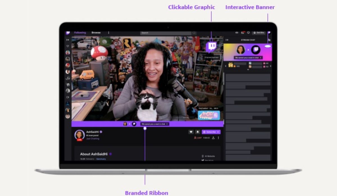Open the whispers chat bubble icon
The width and height of the screenshot is (337, 196).
click(248, 33)
